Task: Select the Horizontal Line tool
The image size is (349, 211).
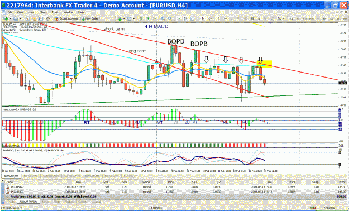Action: [225, 18]
